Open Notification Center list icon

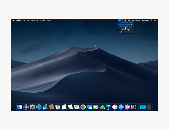click(x=155, y=20)
